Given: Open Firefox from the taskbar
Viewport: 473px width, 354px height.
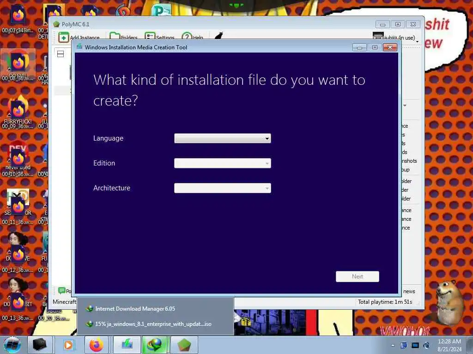Looking at the screenshot, I should (96, 345).
